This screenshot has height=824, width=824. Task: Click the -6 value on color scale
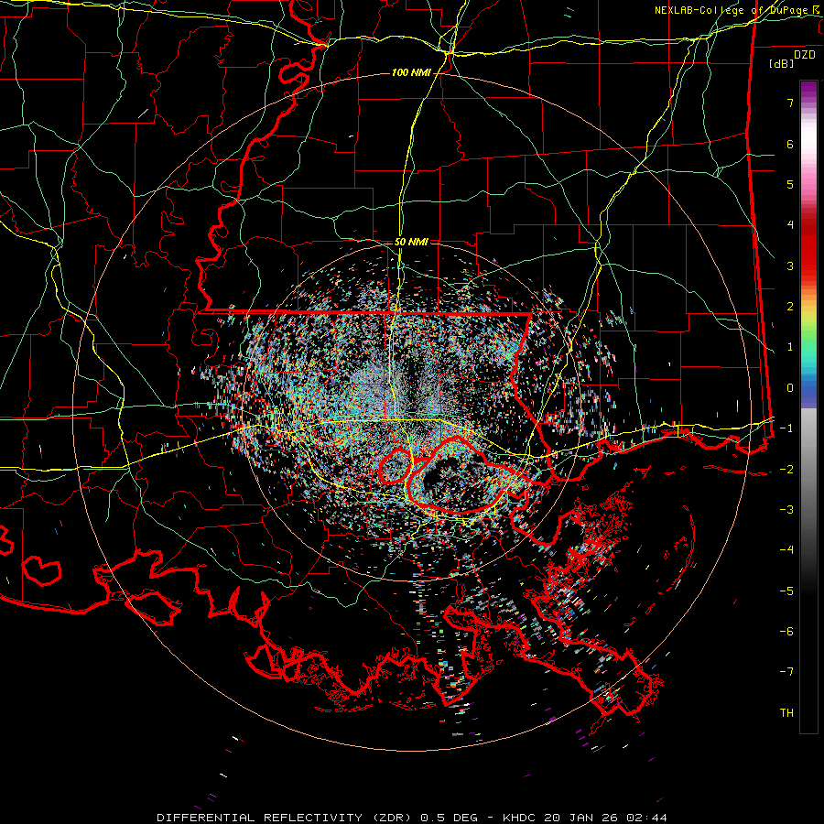click(x=786, y=631)
